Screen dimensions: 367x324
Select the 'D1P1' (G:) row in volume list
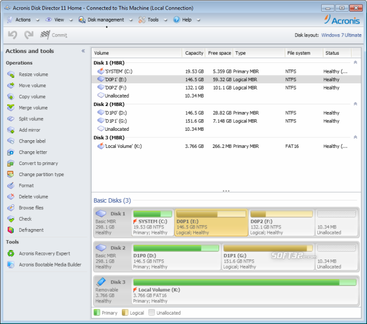(226, 121)
